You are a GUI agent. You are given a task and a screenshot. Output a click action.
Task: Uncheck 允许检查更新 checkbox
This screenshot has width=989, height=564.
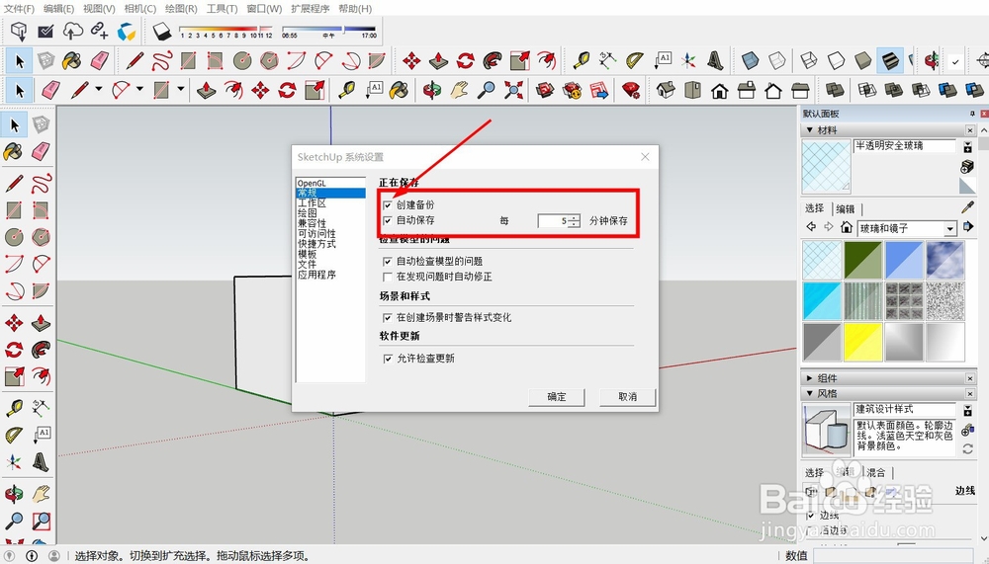[388, 358]
